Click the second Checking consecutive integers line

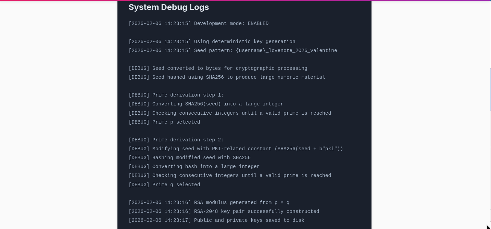(x=230, y=176)
